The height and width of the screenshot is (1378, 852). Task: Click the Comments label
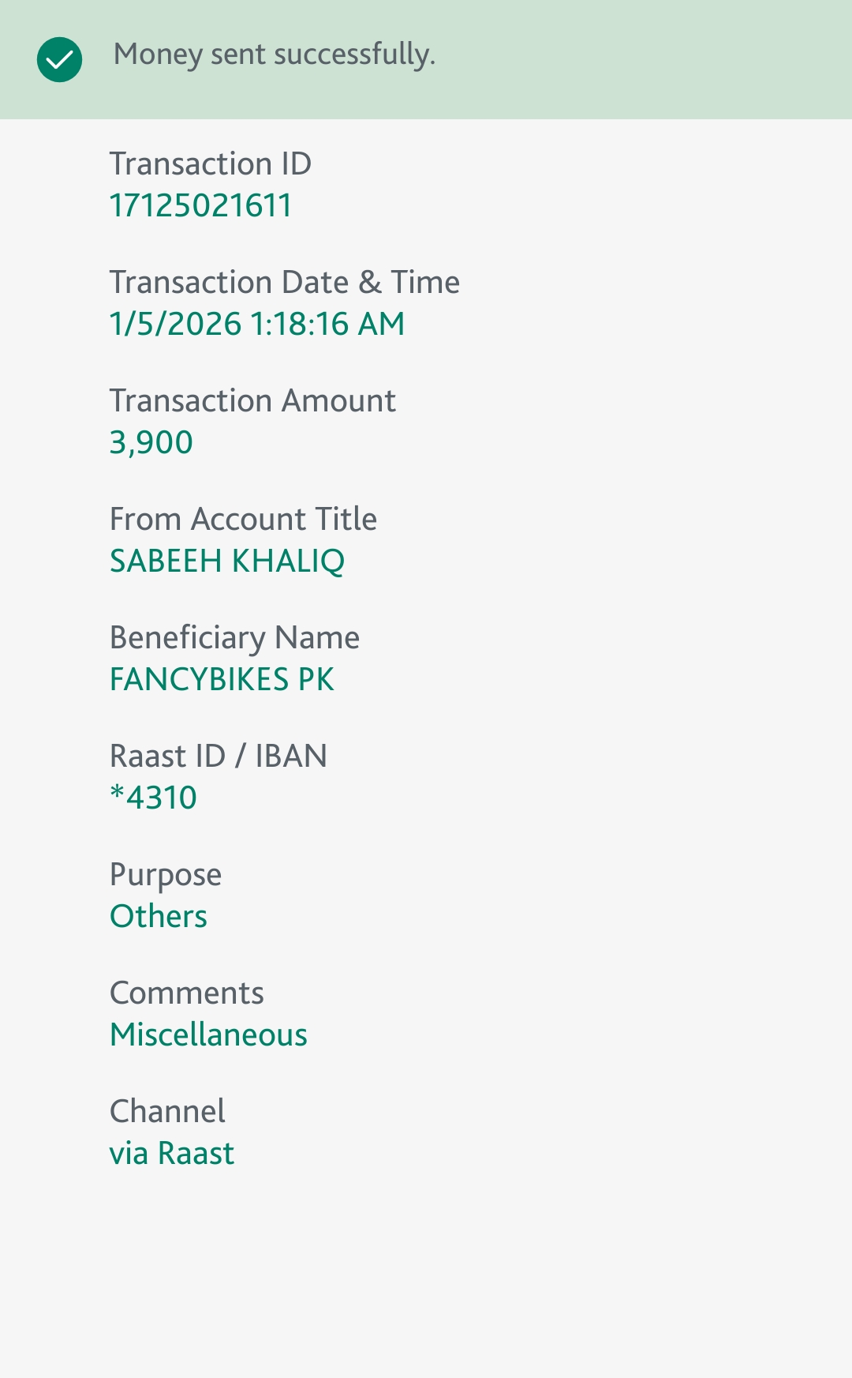186,993
